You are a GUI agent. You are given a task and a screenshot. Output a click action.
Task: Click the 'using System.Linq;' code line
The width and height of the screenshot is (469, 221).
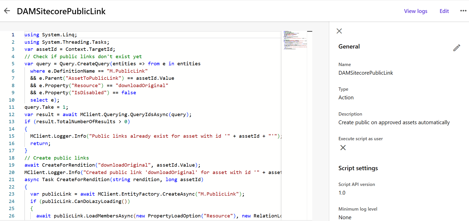click(x=51, y=35)
